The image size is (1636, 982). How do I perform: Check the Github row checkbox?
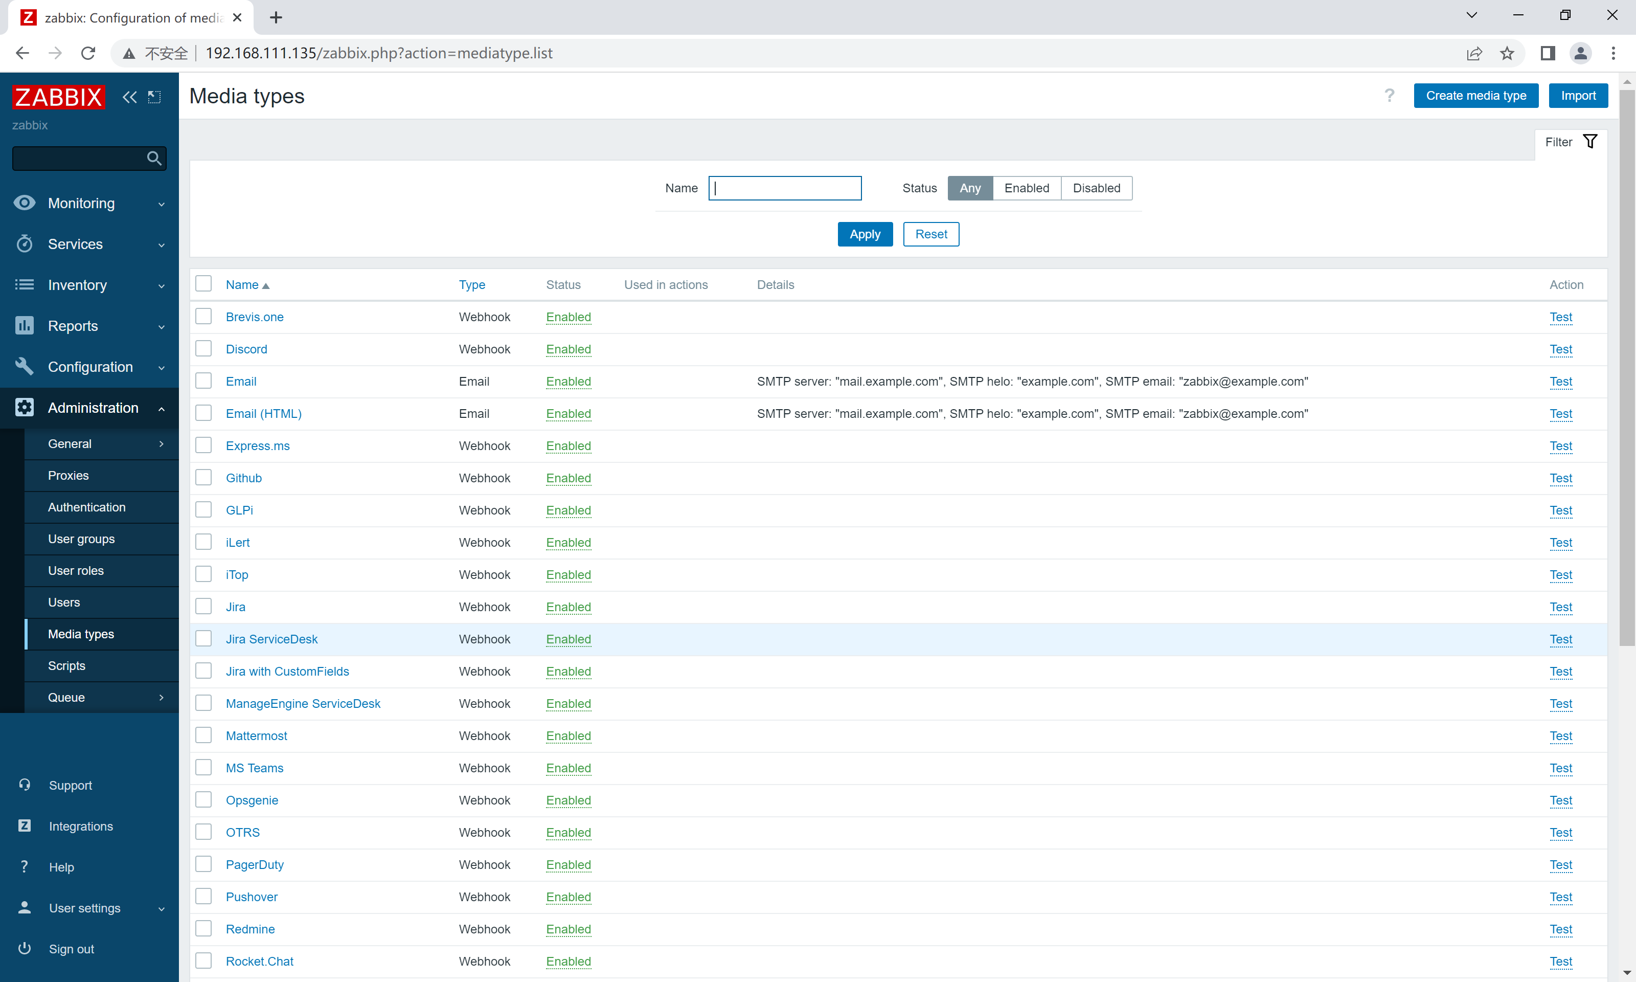coord(203,477)
